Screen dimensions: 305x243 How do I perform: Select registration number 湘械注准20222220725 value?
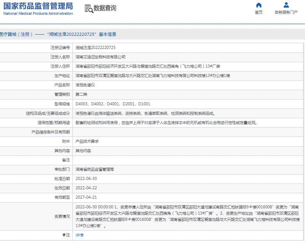coord(95,47)
